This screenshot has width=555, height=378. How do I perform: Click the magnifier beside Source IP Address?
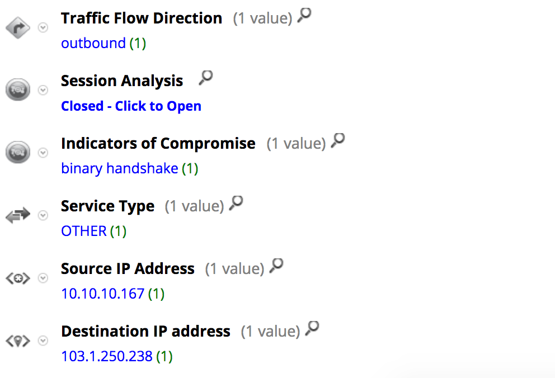click(x=276, y=266)
